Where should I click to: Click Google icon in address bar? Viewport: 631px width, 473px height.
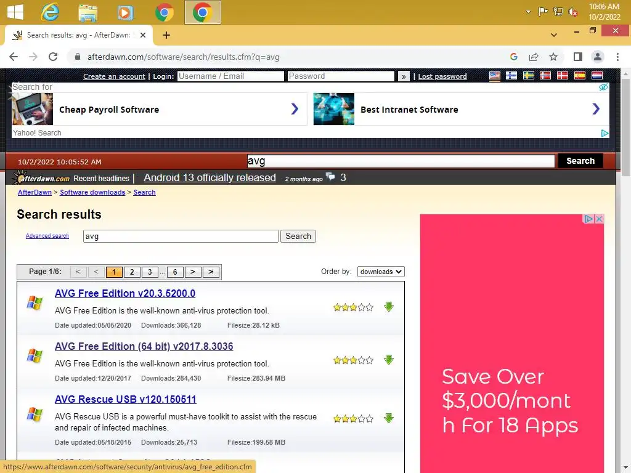click(513, 57)
